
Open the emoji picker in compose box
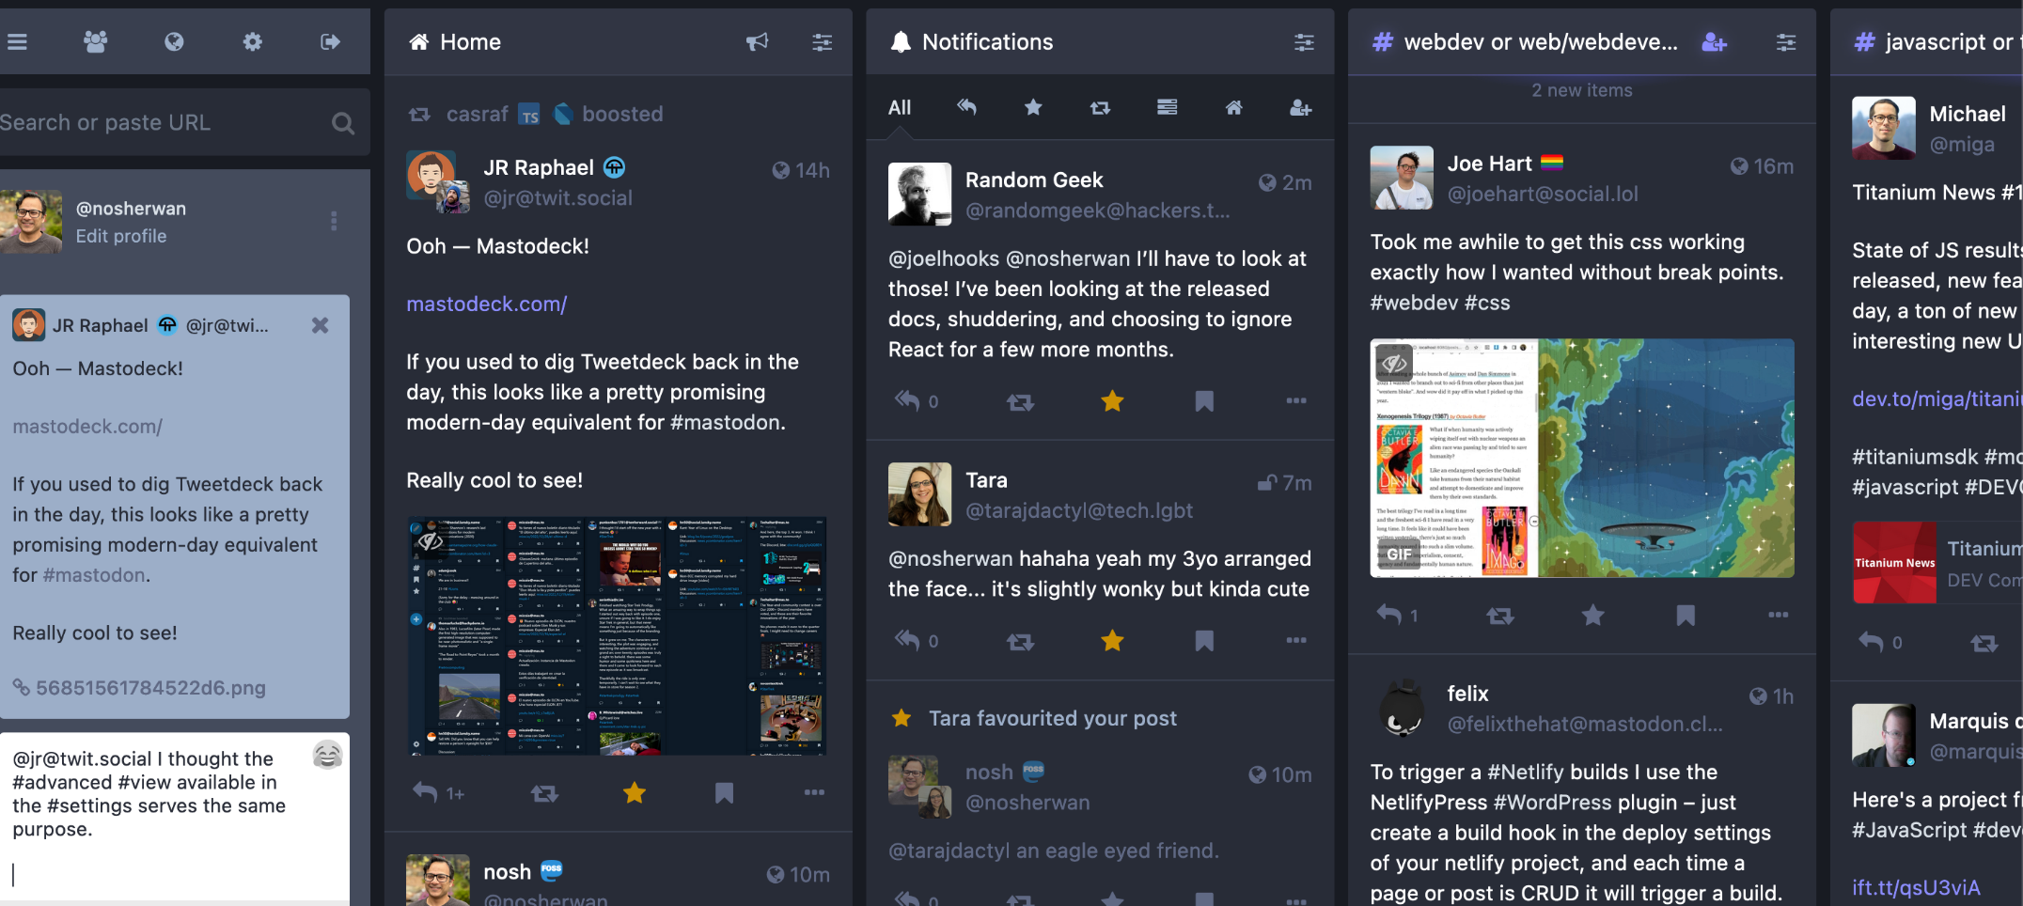tap(327, 755)
